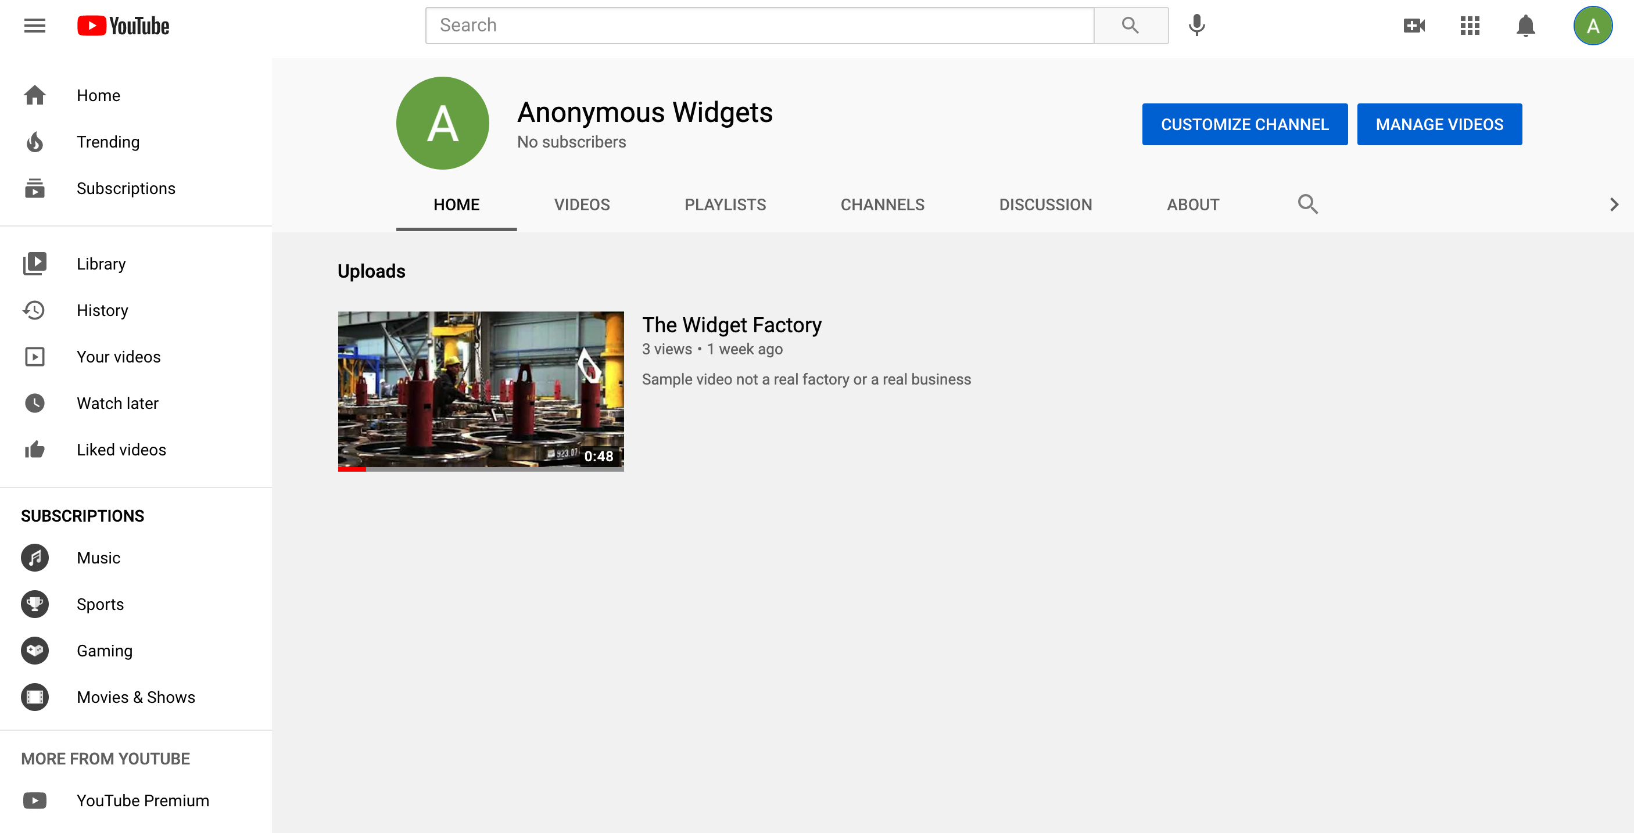Open the Gaming subscription in sidebar
This screenshot has width=1634, height=833.
click(x=104, y=651)
